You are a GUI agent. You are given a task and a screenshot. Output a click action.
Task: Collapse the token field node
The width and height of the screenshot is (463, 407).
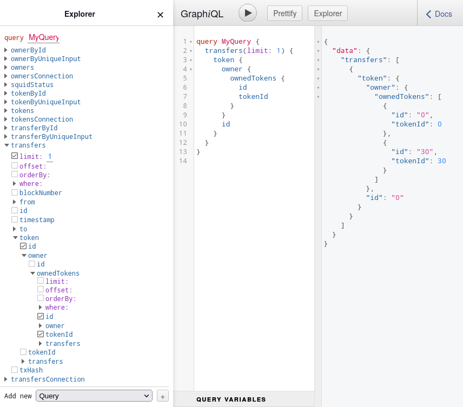(15, 238)
